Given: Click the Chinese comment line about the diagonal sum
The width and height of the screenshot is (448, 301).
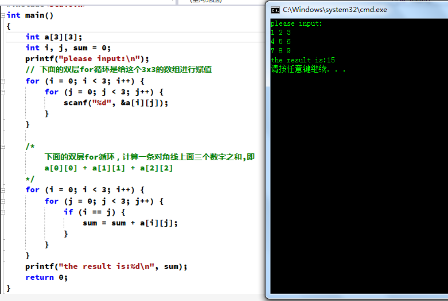Looking at the screenshot, I should coord(149,157).
